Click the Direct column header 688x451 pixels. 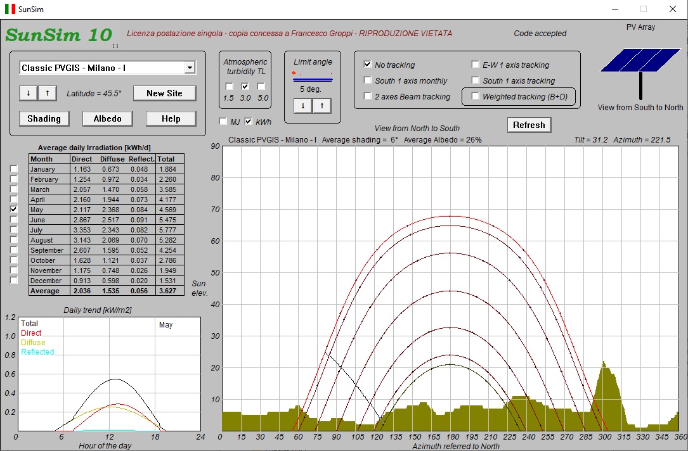(82, 159)
